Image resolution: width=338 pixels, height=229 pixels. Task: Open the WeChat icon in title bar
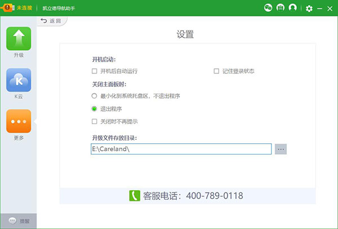268,8
